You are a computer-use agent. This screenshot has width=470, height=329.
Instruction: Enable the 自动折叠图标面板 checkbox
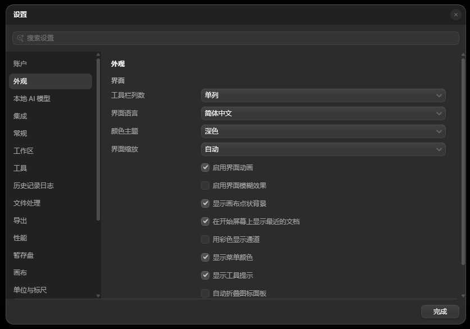(205, 293)
